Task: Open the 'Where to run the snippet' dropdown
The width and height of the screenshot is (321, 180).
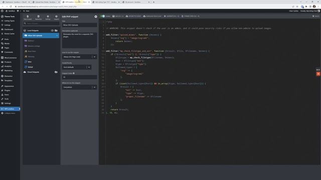Action: [x=79, y=87]
